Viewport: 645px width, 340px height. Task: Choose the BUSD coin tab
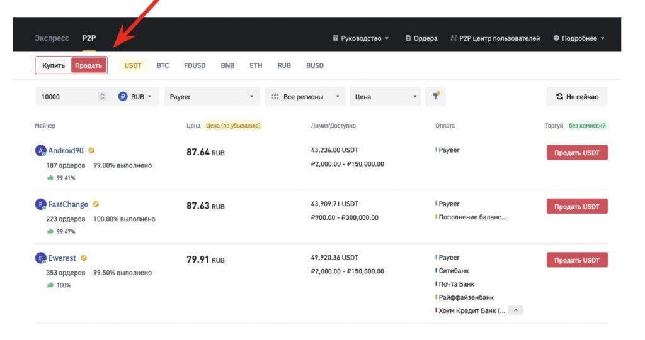315,65
